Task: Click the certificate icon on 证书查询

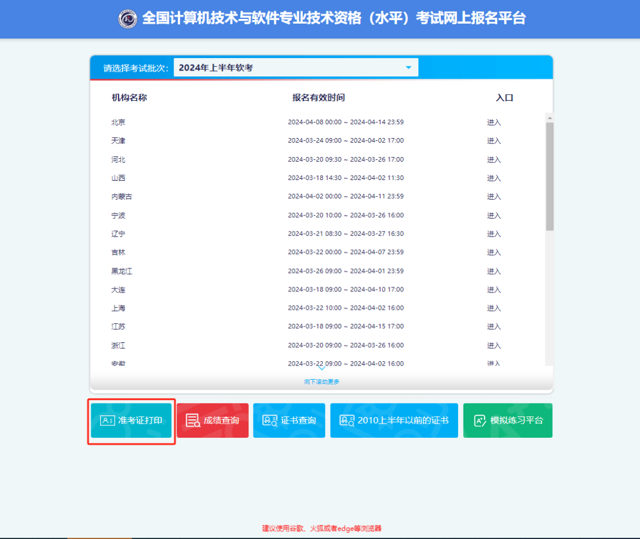Action: click(270, 421)
